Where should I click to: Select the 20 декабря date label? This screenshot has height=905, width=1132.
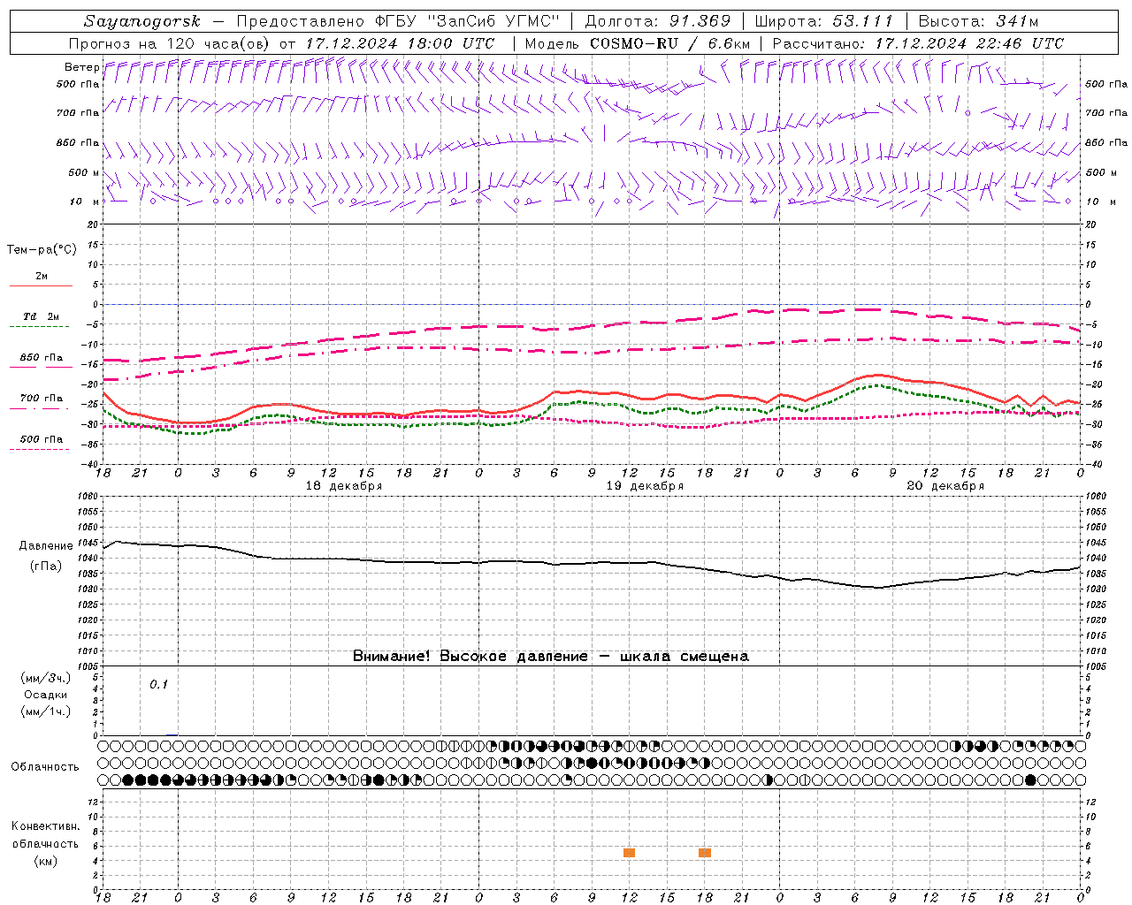pyautogui.click(x=945, y=485)
